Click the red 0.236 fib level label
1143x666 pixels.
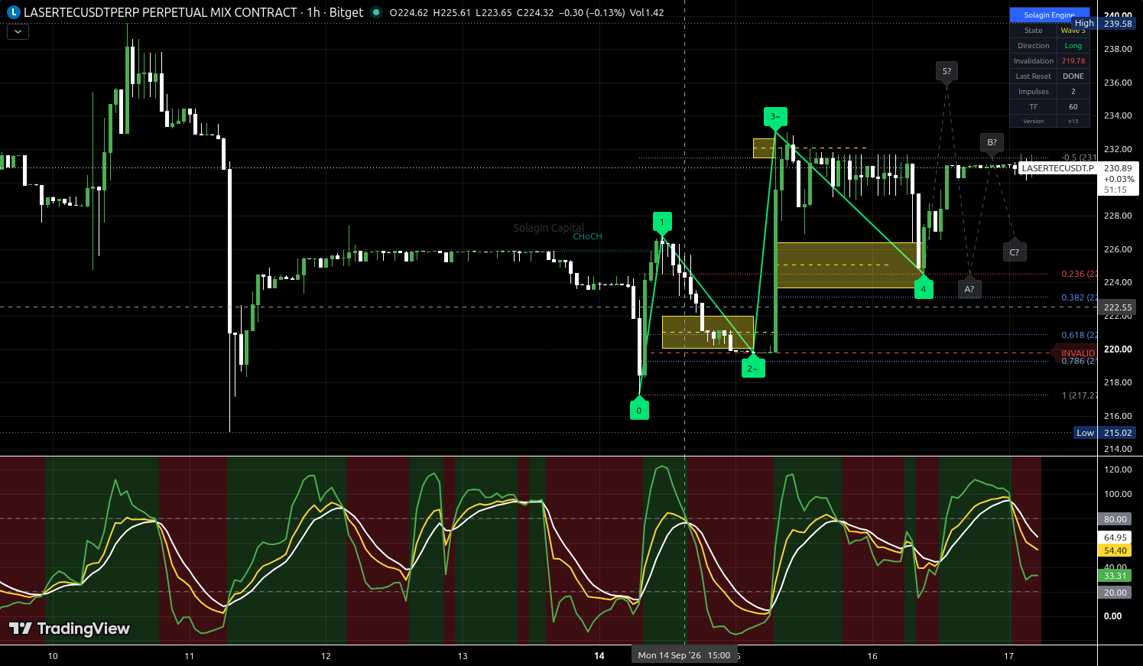[x=1079, y=274]
